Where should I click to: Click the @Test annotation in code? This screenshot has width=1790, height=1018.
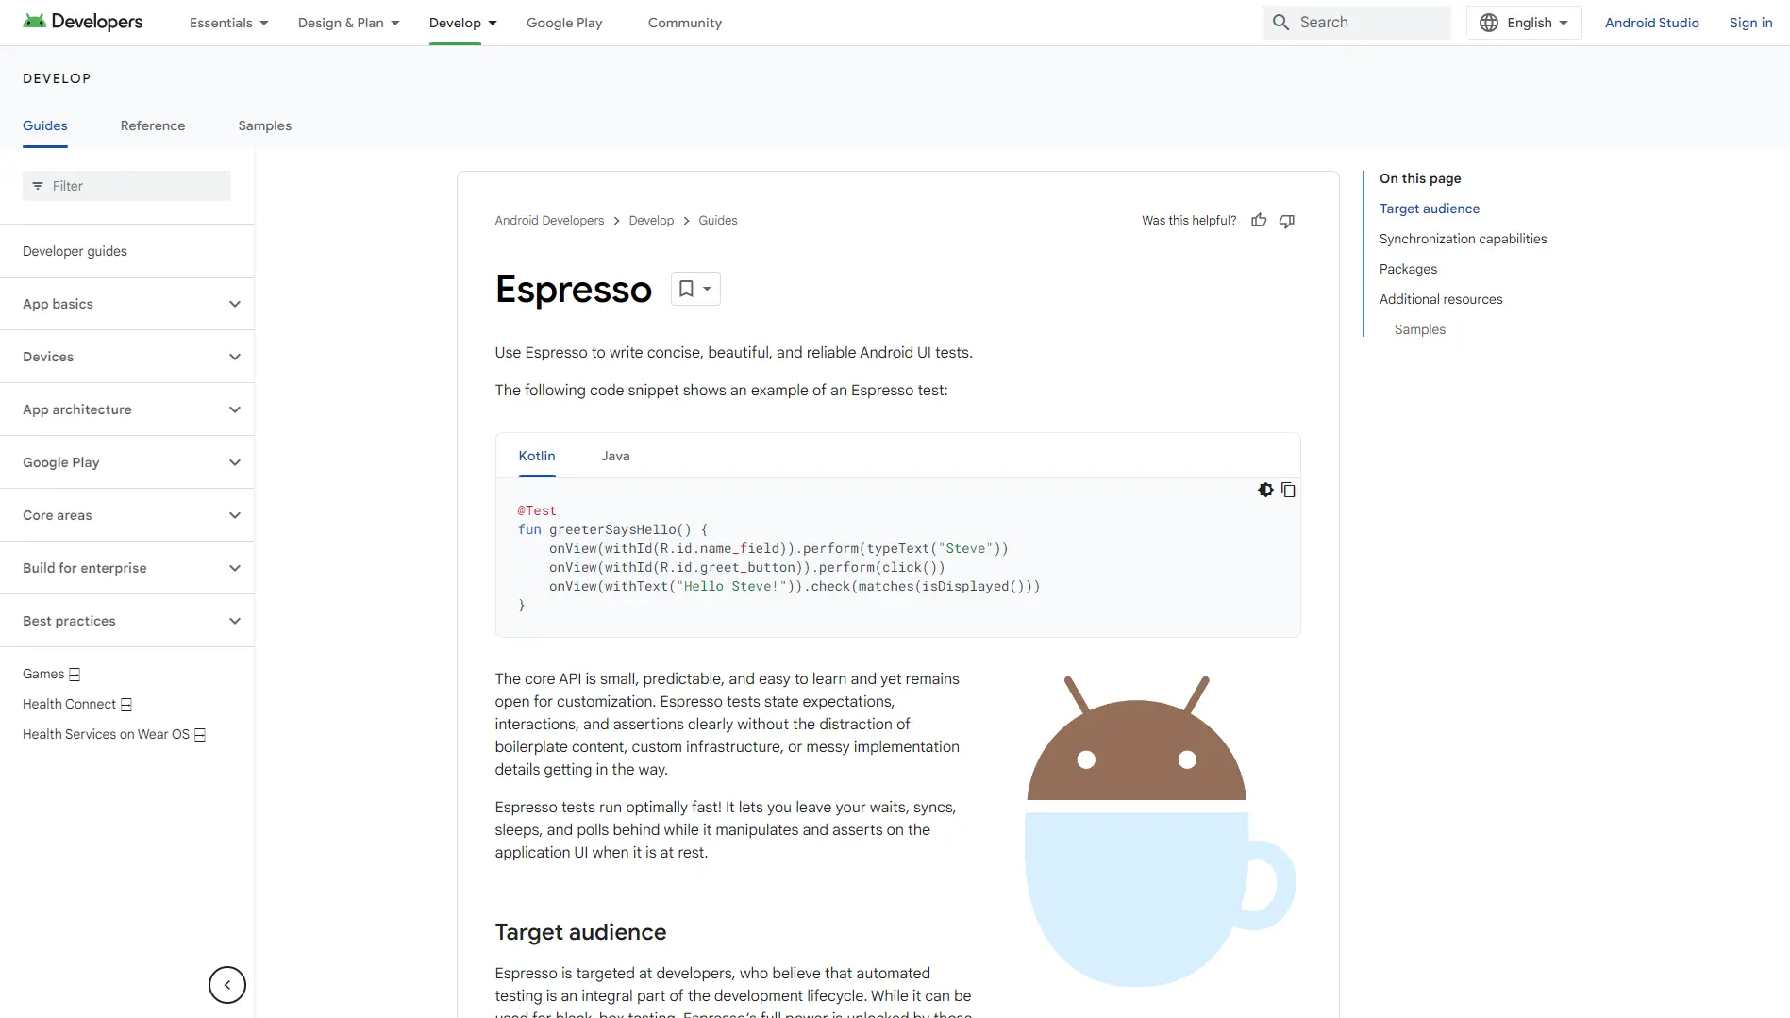tap(537, 510)
